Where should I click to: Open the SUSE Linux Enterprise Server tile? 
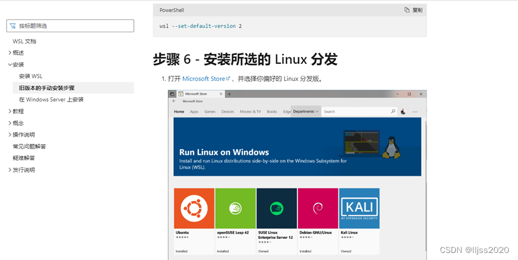pos(276,222)
